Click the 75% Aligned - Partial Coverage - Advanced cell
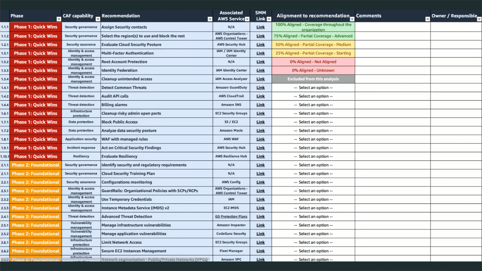The height and width of the screenshot is (271, 482). (x=313, y=36)
